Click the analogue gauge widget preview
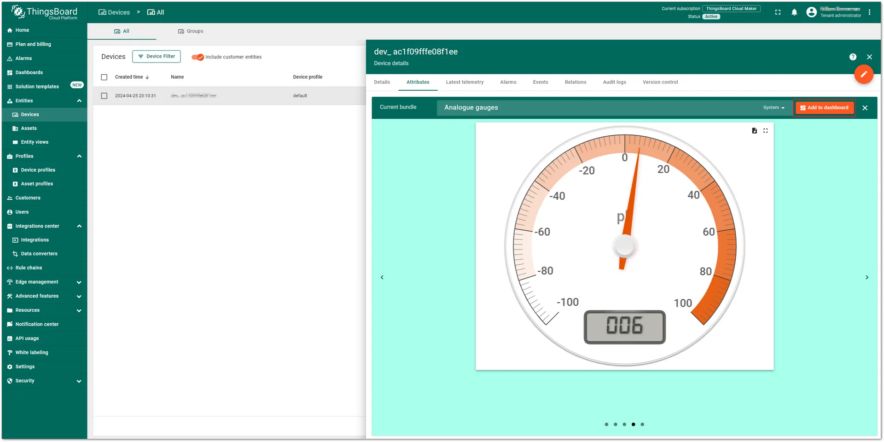 (x=624, y=246)
